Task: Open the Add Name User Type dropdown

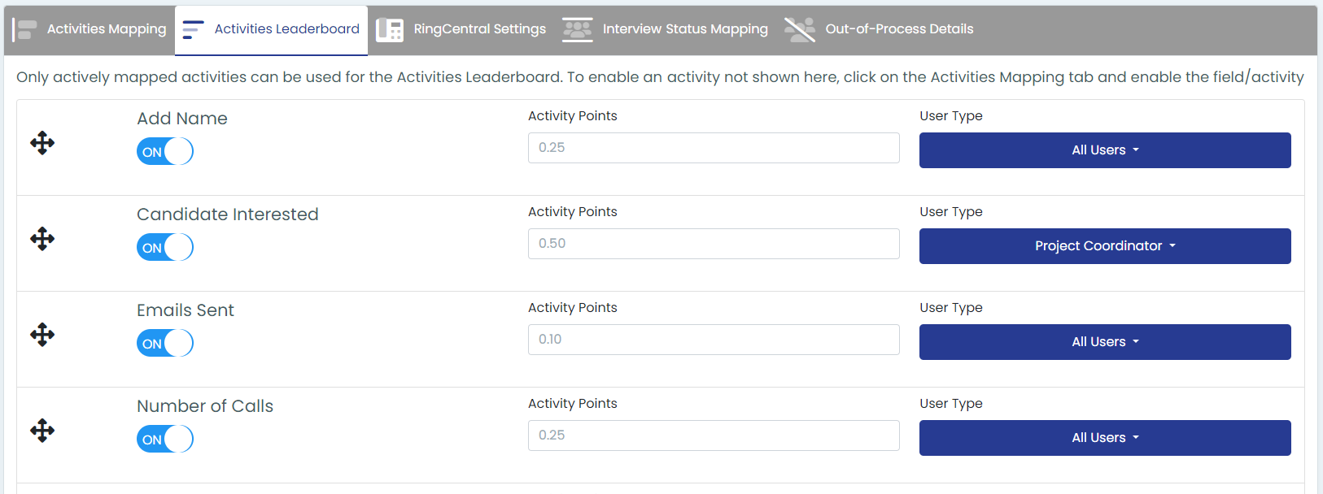Action: point(1105,150)
